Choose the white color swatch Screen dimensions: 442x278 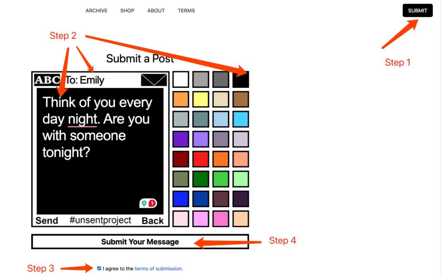(181, 80)
